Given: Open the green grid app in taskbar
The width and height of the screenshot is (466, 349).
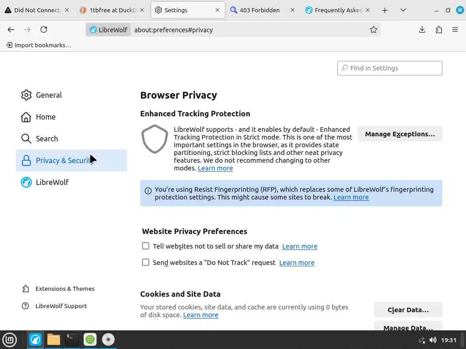Looking at the screenshot, I should click(90, 339).
